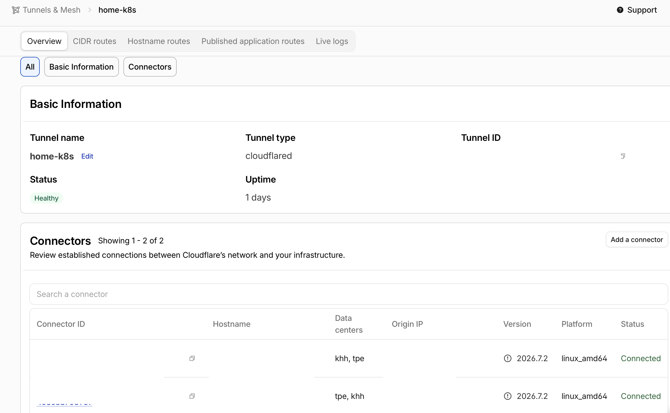The height and width of the screenshot is (413, 670).
Task: Select the Connectors filter chip
Action: (x=150, y=67)
